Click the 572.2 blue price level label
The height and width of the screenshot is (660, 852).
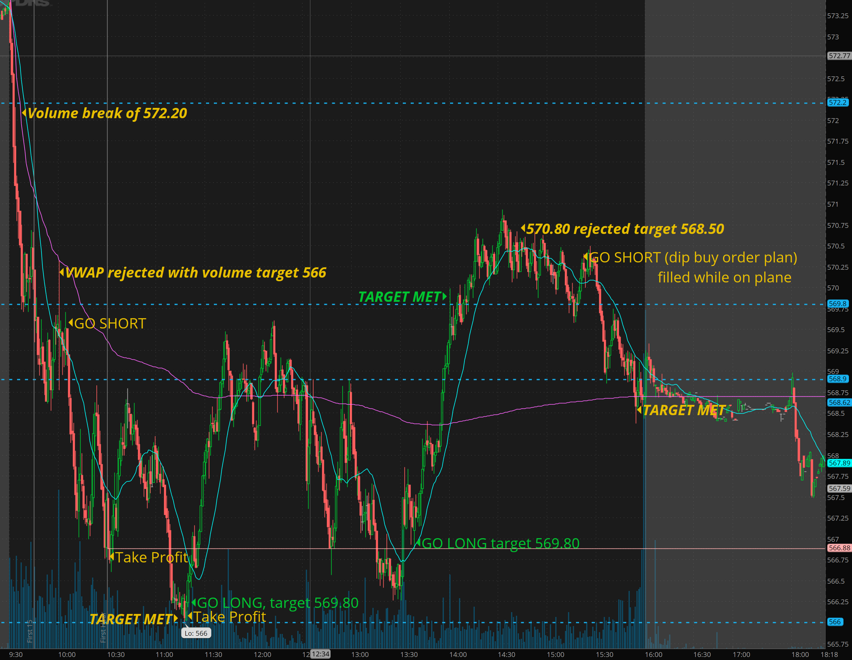coord(837,103)
